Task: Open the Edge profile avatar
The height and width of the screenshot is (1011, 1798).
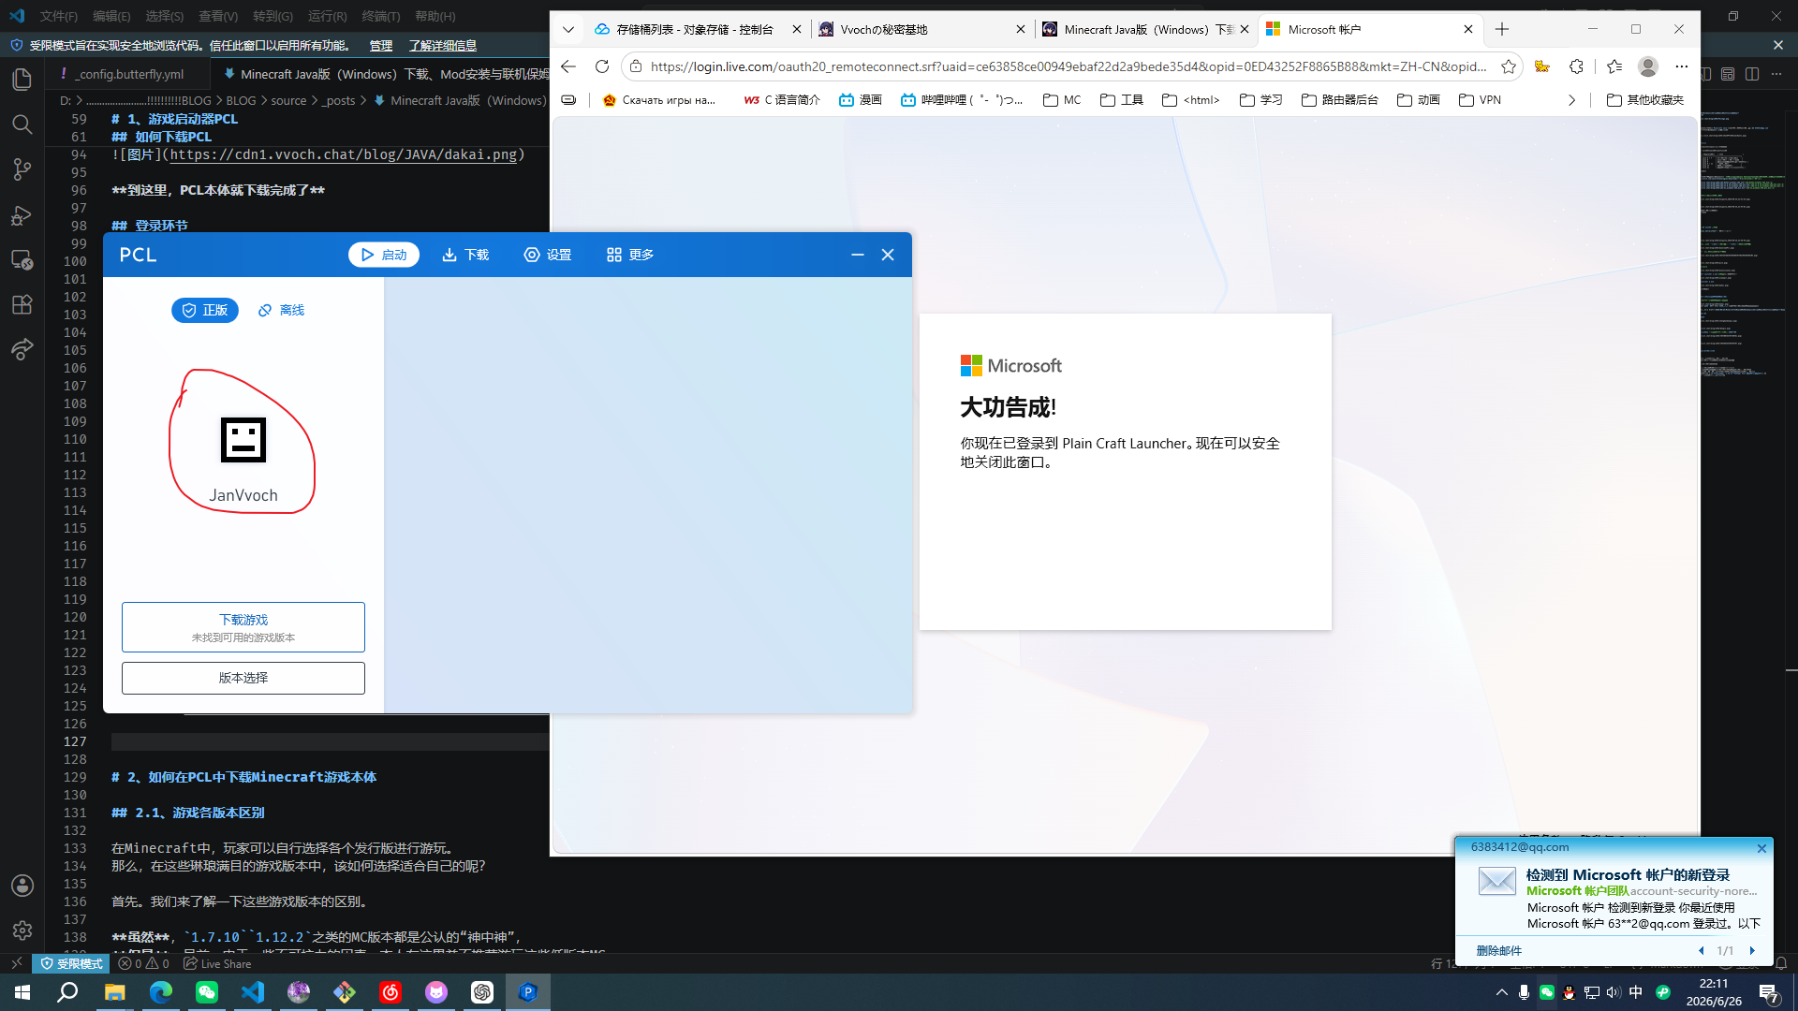Action: coord(1648,66)
